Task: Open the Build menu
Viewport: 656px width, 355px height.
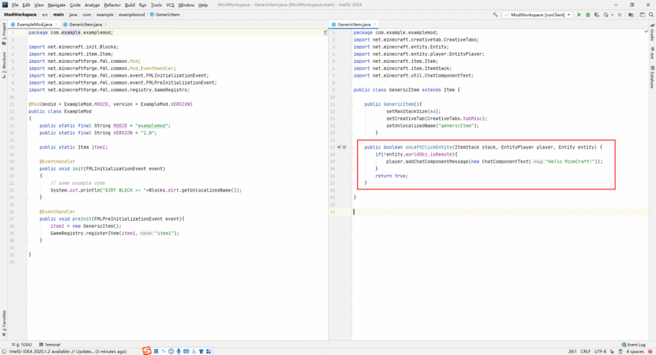Action: [x=130, y=5]
